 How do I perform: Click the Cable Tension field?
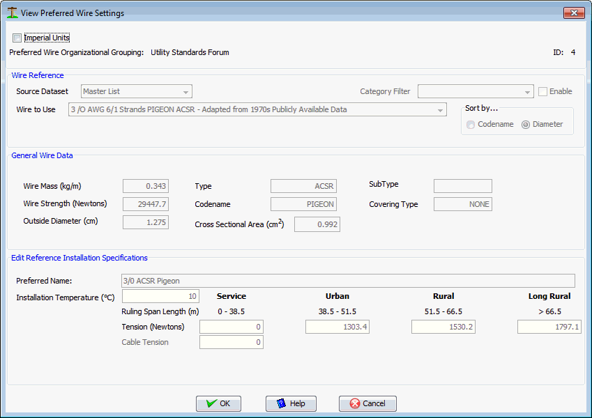tap(232, 342)
